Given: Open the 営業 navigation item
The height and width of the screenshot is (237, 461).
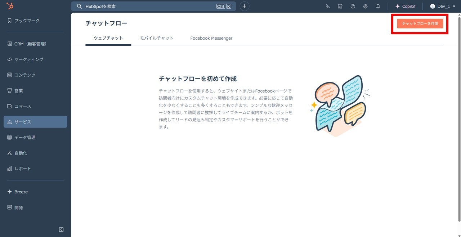Looking at the screenshot, I should 19,90.
